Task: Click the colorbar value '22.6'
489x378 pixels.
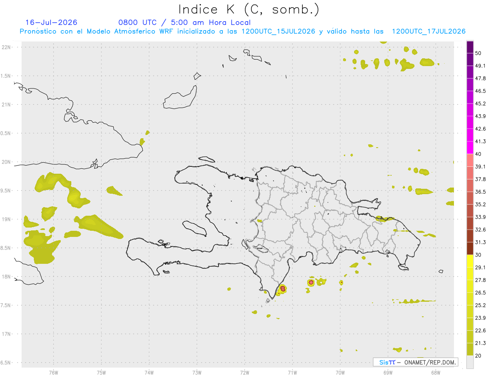Action: point(480,331)
